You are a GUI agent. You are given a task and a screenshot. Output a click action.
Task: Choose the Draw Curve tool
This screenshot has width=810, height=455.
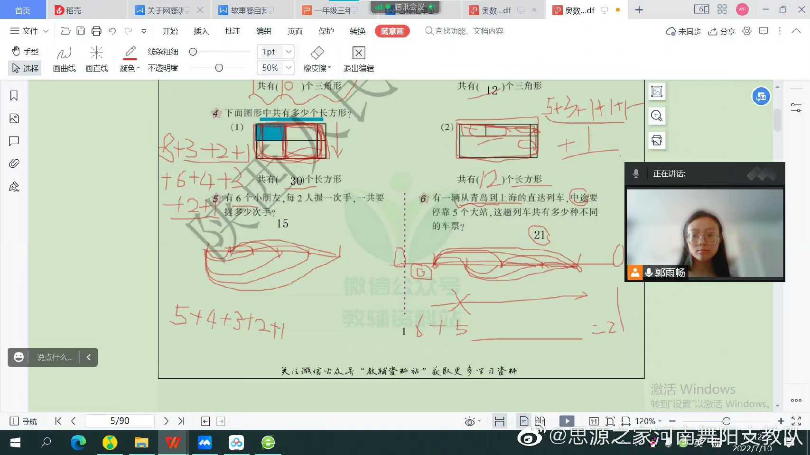pos(64,59)
